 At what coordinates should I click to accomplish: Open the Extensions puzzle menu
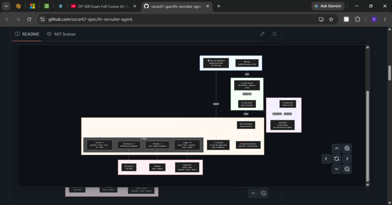(x=357, y=19)
